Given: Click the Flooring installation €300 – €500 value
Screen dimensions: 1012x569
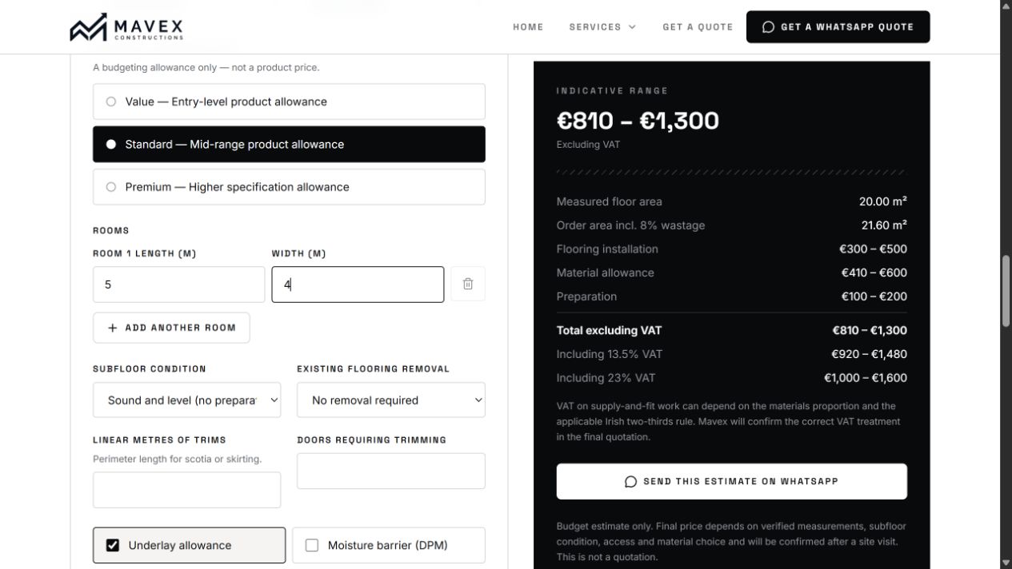Looking at the screenshot, I should (x=873, y=249).
